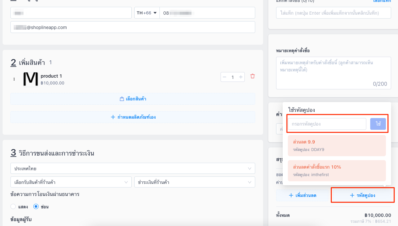
Task: Click the รวมภาษี 7% tax amount text
Action: (x=371, y=221)
